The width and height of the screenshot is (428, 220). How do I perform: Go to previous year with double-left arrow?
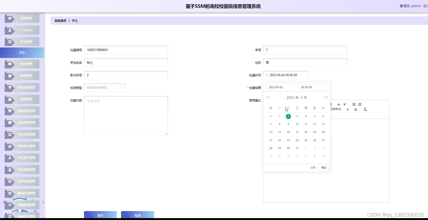(x=267, y=97)
